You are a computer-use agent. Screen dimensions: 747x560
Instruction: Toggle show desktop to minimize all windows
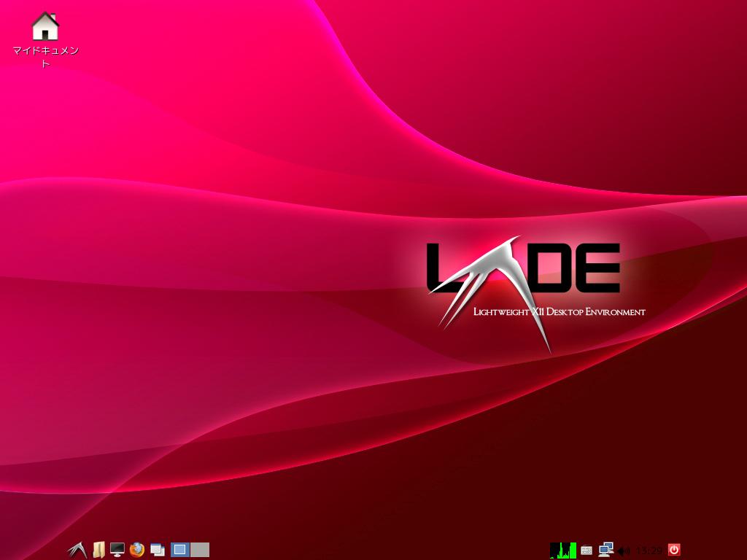click(158, 550)
